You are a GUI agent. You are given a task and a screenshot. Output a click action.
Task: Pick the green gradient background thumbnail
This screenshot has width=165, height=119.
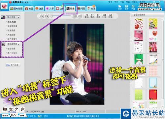click(x=139, y=95)
